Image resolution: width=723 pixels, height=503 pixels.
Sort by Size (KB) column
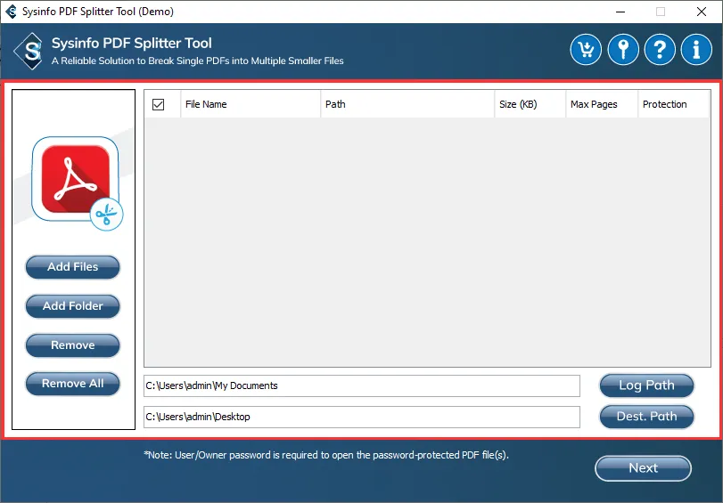530,104
